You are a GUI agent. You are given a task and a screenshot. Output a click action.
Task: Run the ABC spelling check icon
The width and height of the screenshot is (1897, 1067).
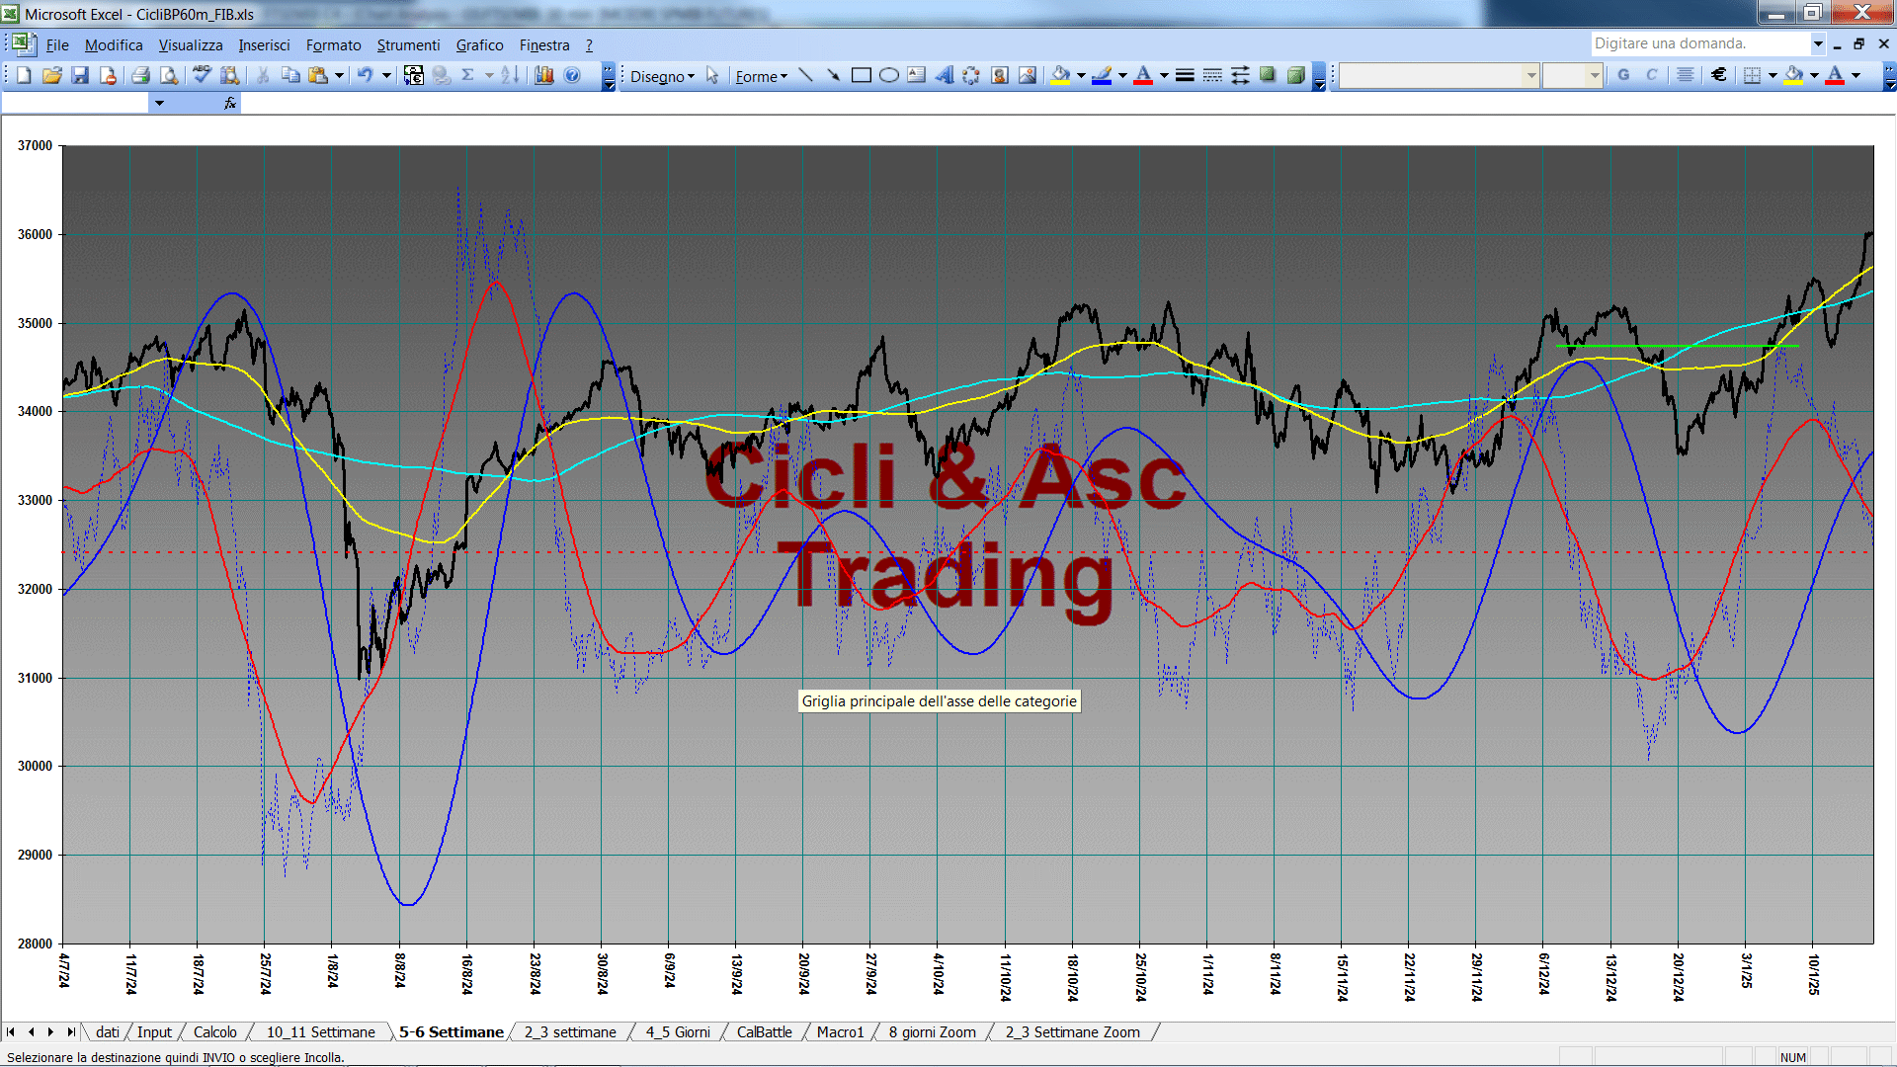[x=202, y=76]
